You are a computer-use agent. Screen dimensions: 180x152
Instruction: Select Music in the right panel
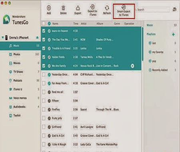click(150, 25)
